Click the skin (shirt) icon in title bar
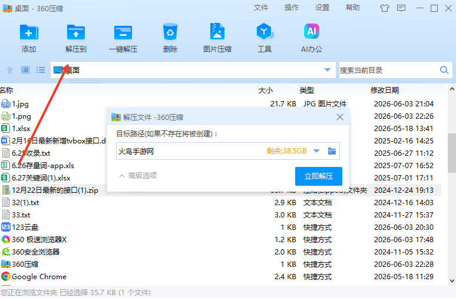The height and width of the screenshot is (298, 456). 385,8
